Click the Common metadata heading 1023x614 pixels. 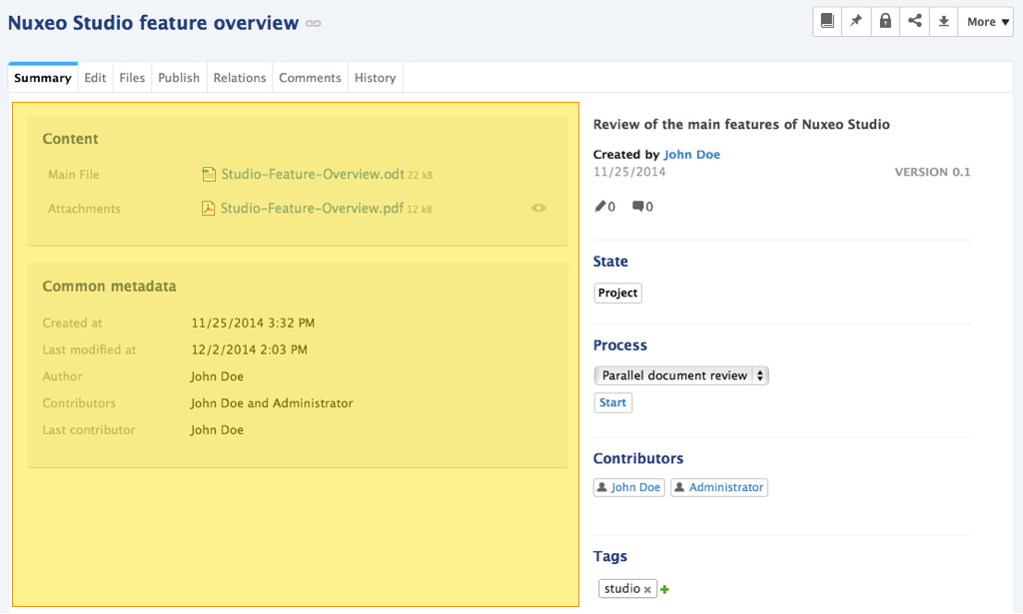(109, 287)
